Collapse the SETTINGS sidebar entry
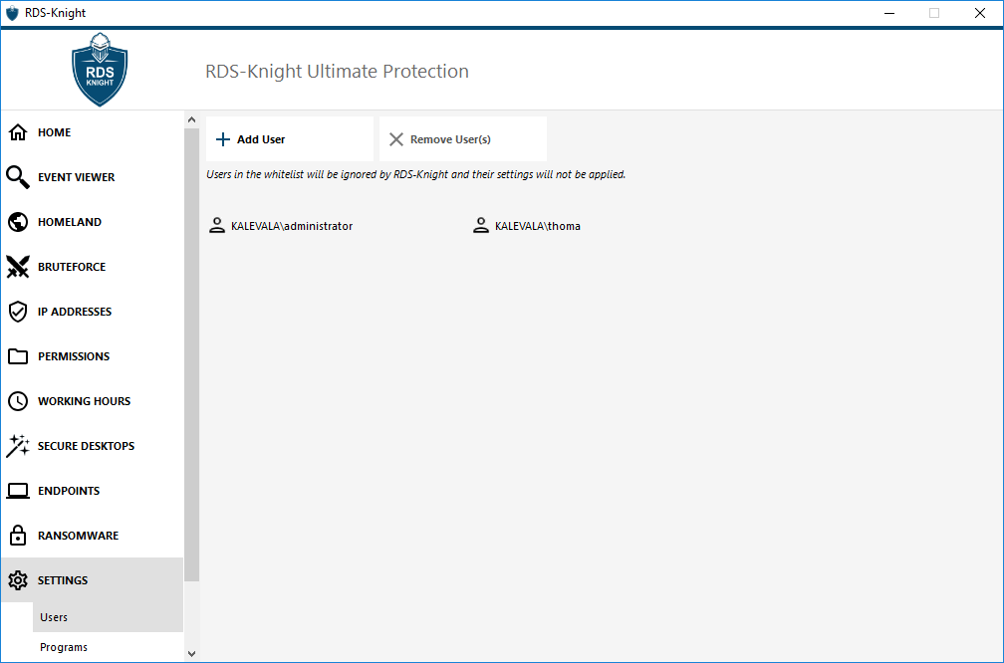The width and height of the screenshot is (1004, 663). coord(93,580)
